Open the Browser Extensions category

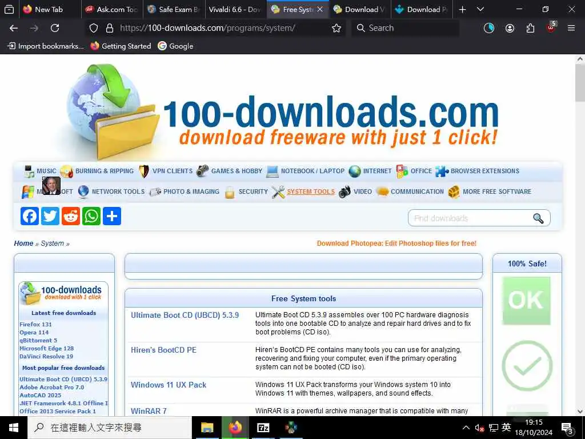484,171
